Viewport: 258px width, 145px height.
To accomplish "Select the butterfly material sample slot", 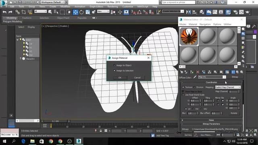I will click(x=189, y=36).
